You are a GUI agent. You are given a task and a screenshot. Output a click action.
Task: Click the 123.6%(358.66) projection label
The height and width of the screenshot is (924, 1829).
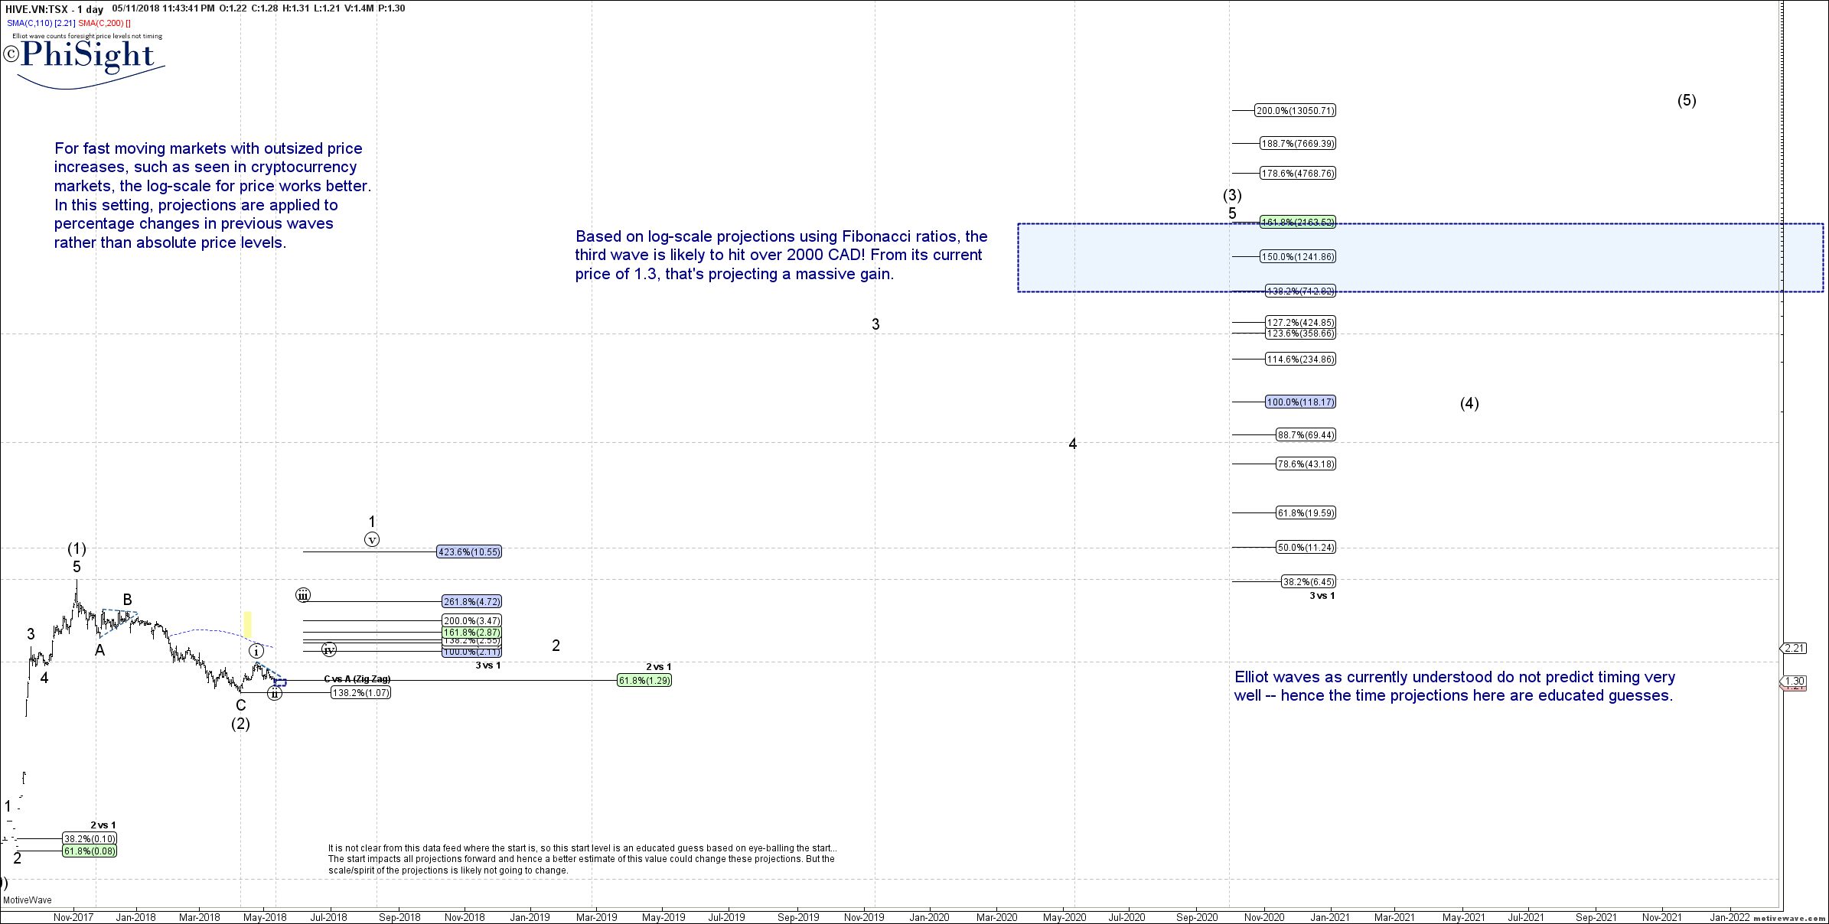(x=1300, y=333)
